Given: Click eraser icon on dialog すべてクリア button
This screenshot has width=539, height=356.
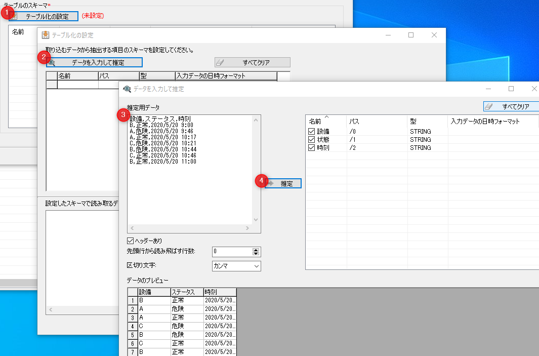Looking at the screenshot, I should click(x=488, y=107).
